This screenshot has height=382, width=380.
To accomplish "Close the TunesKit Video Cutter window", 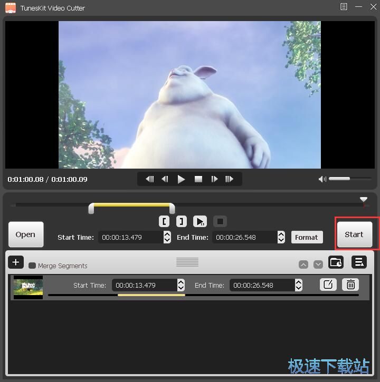I will [373, 6].
